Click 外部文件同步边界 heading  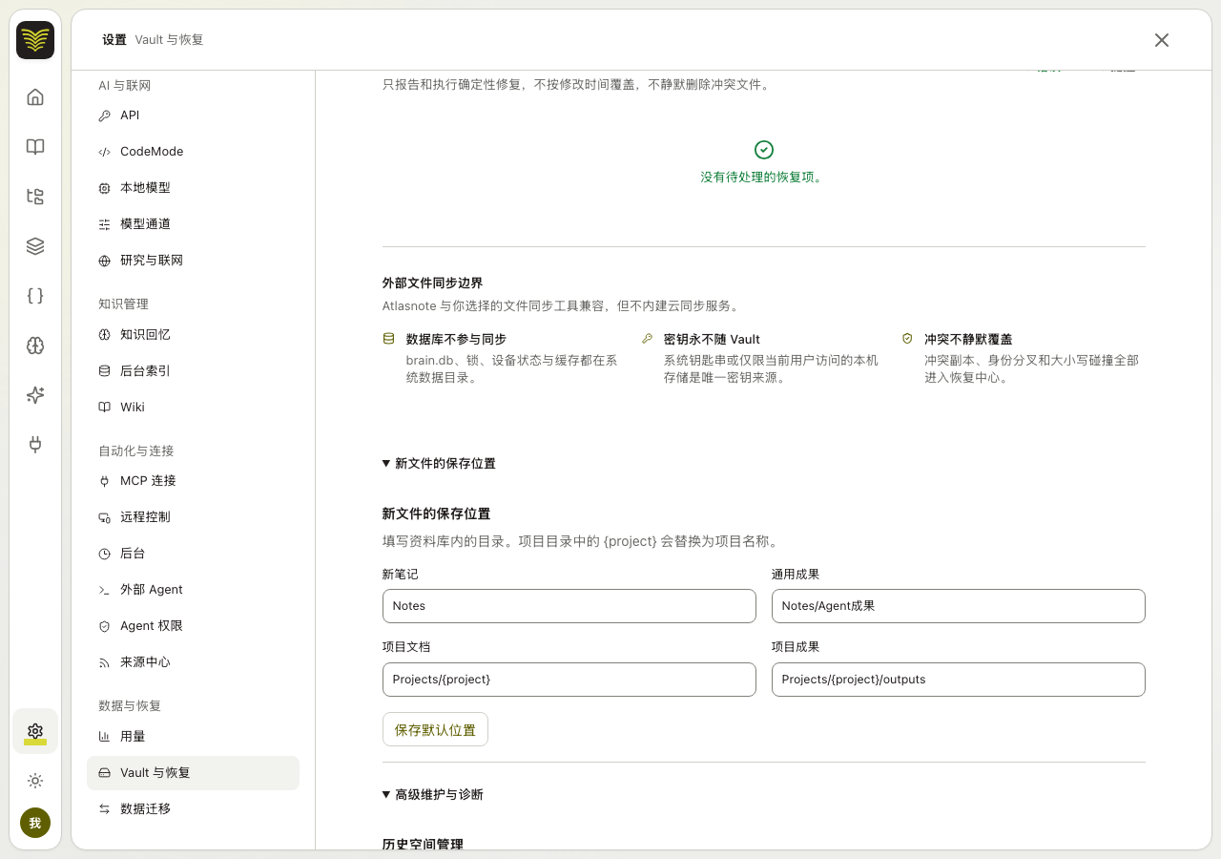coord(432,283)
